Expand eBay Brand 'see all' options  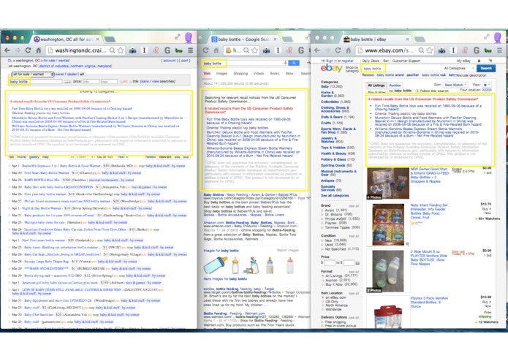tap(354, 206)
